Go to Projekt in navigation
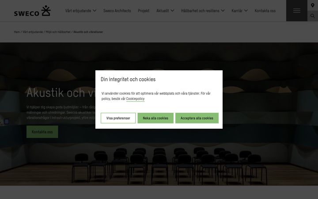 coord(144,11)
